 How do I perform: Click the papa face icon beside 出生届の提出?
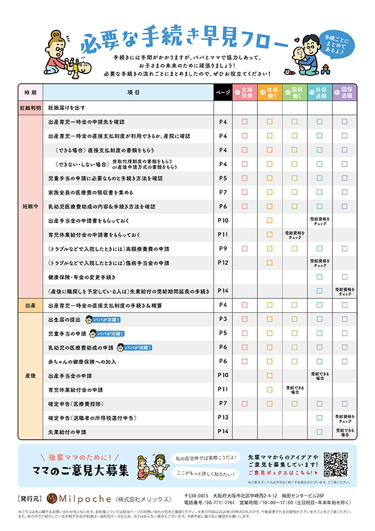[89, 320]
